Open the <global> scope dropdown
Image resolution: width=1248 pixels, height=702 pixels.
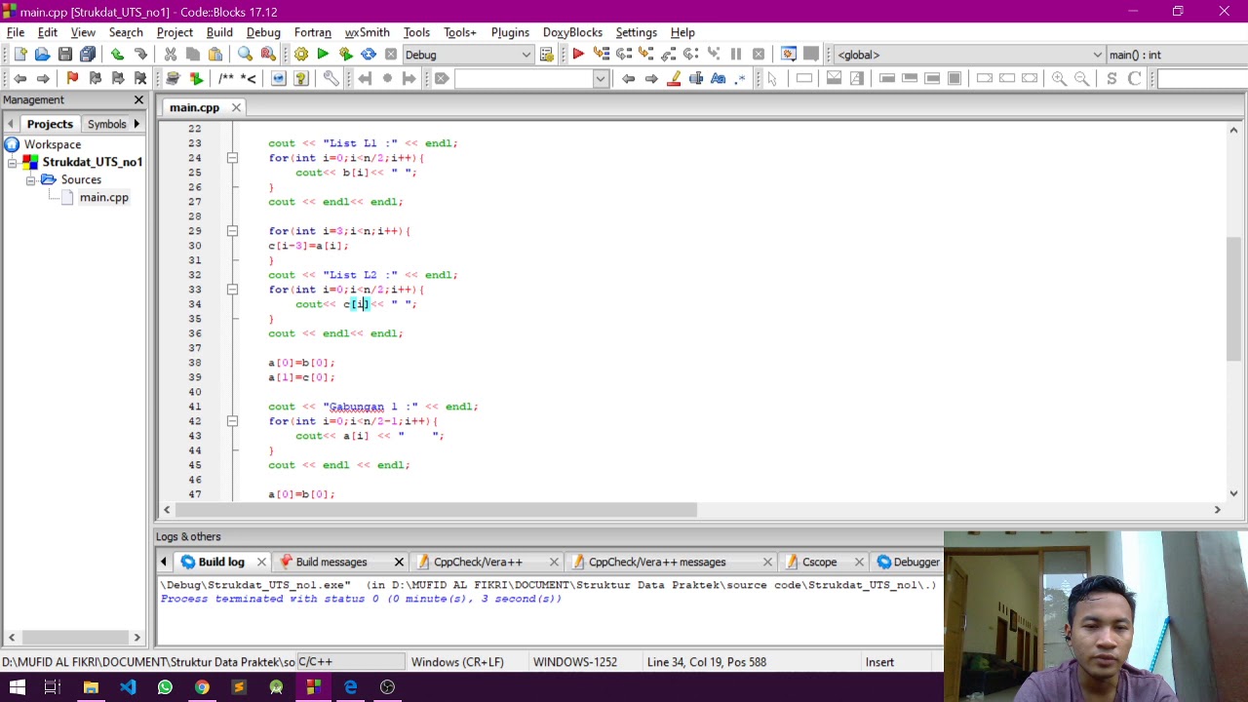click(969, 55)
